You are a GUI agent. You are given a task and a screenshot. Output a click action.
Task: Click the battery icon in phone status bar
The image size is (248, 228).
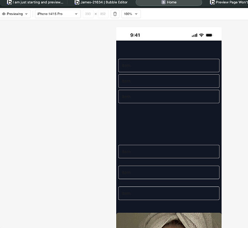(x=209, y=35)
